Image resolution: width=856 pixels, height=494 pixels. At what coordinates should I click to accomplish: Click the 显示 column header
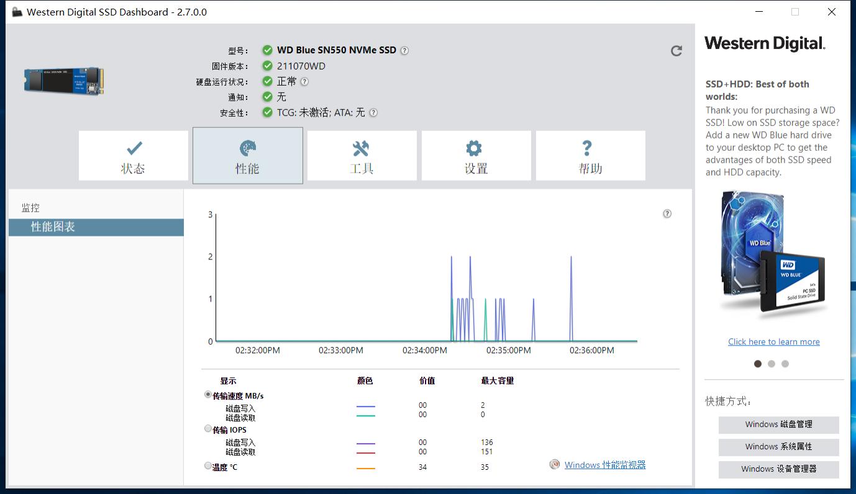point(228,380)
